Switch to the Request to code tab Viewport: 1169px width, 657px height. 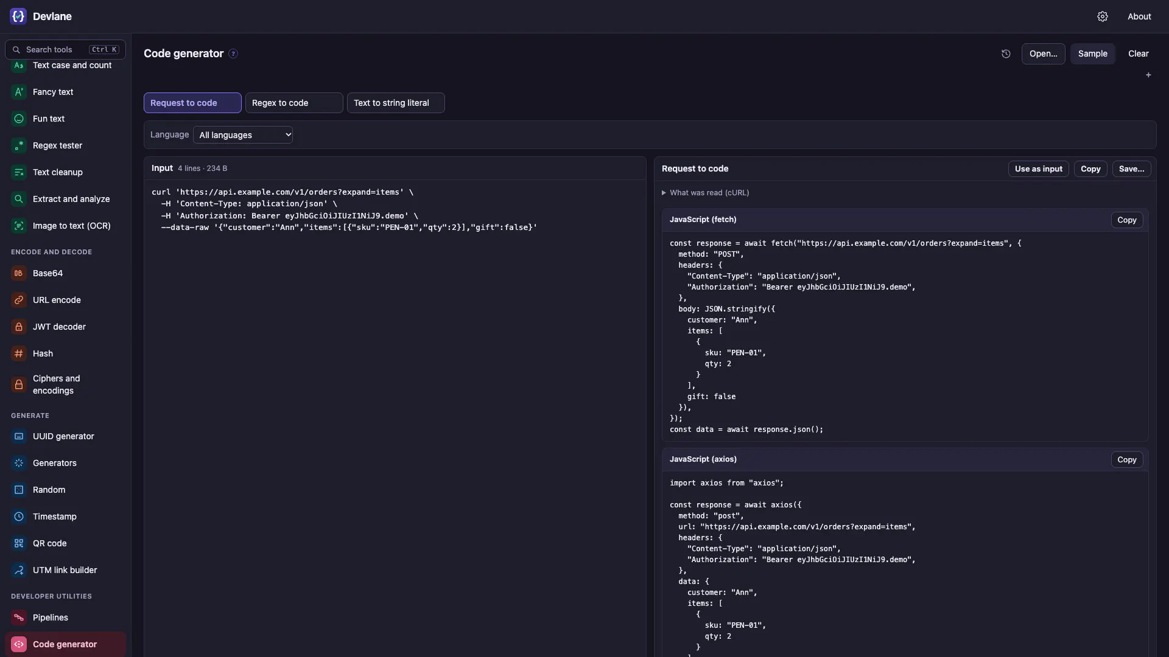[x=192, y=103]
